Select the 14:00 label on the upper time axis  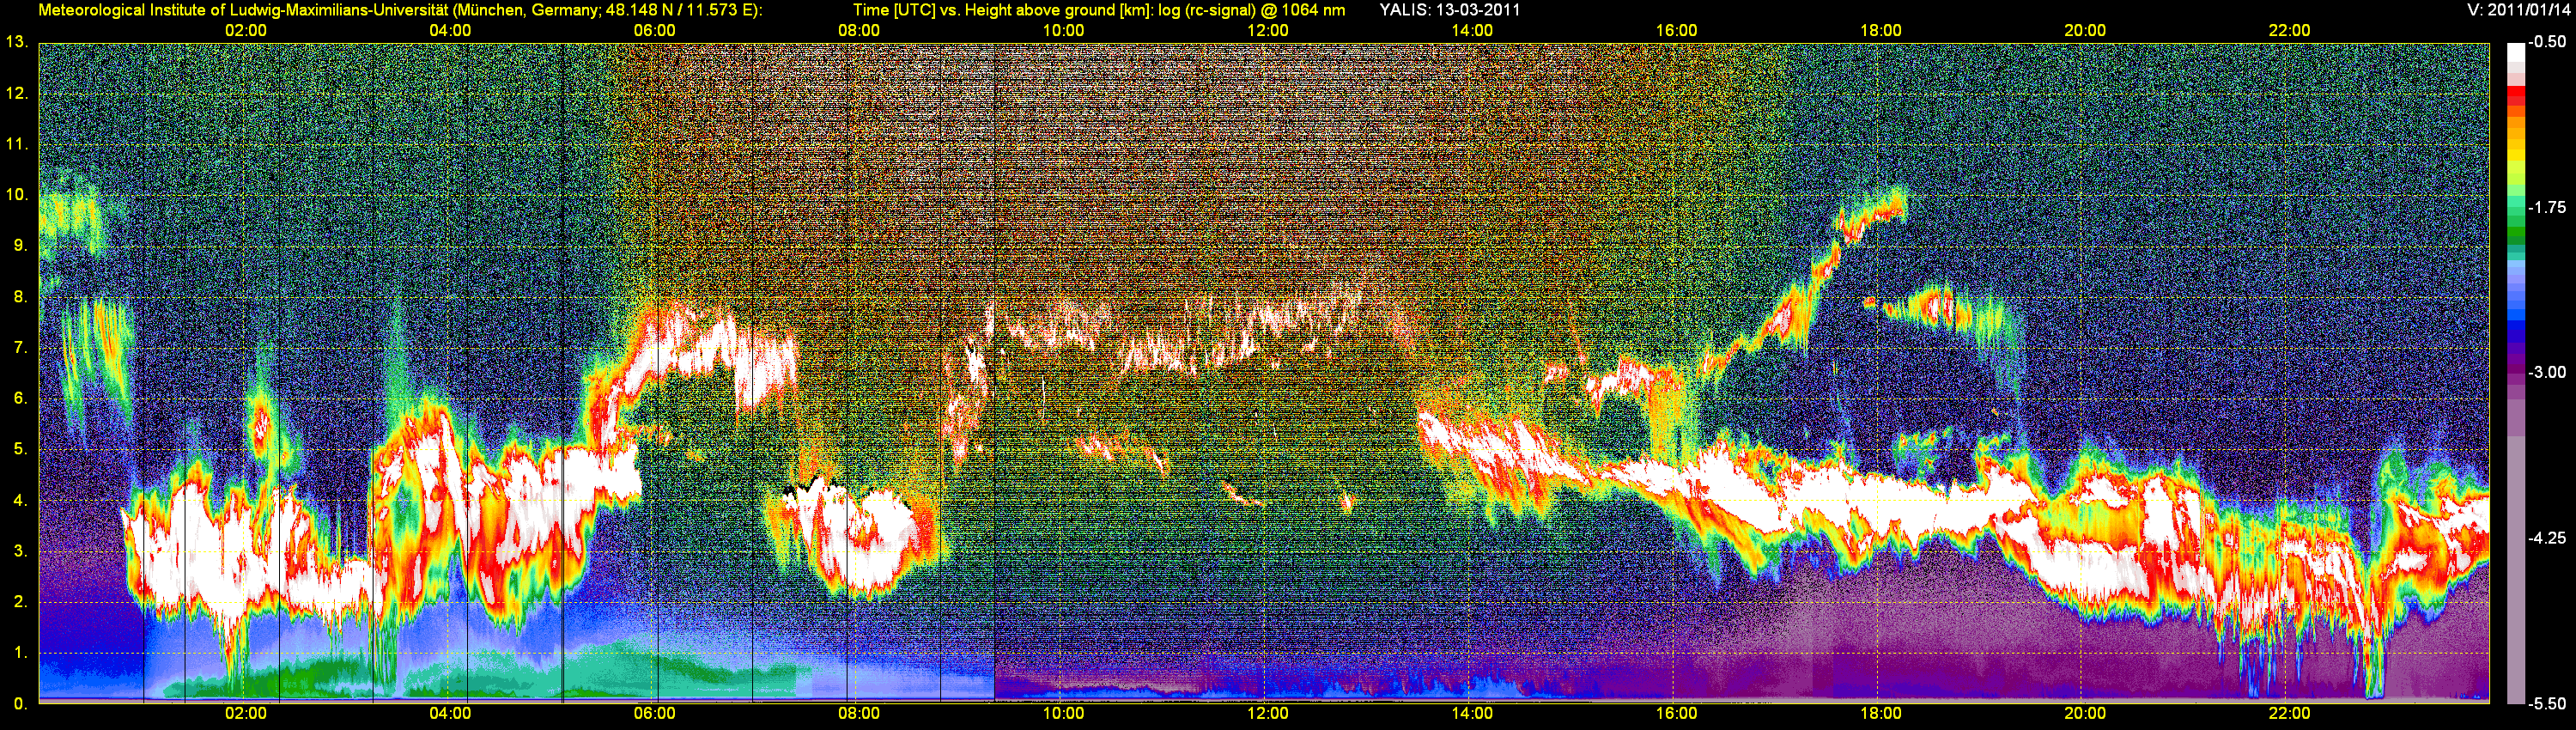click(x=1472, y=30)
